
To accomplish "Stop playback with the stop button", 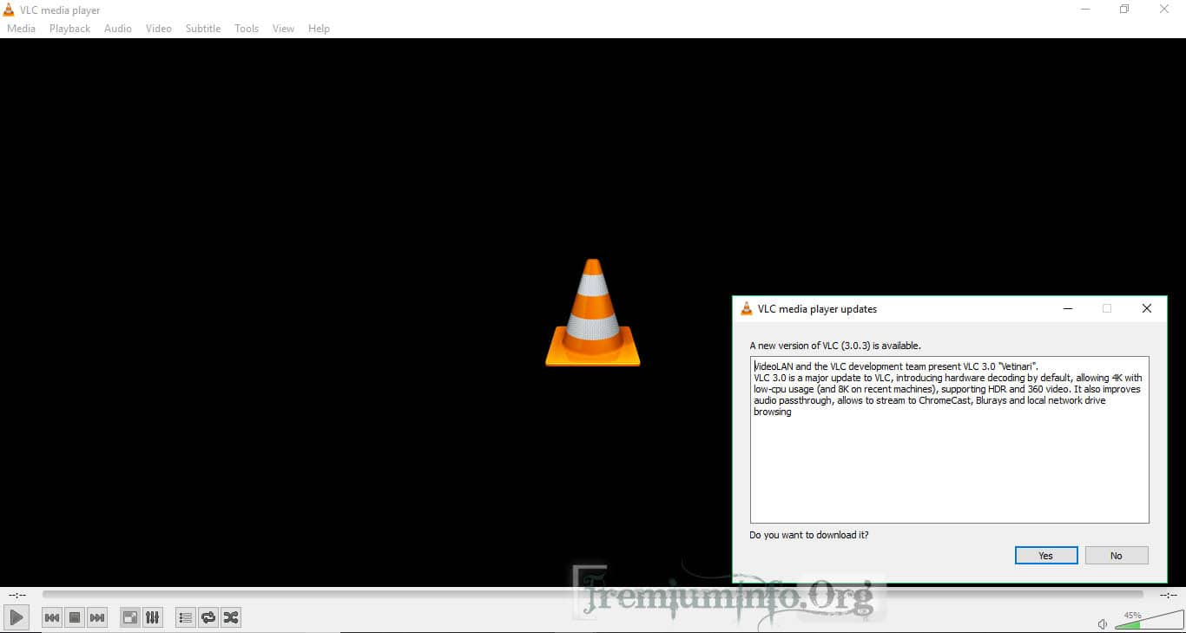I will tap(75, 617).
